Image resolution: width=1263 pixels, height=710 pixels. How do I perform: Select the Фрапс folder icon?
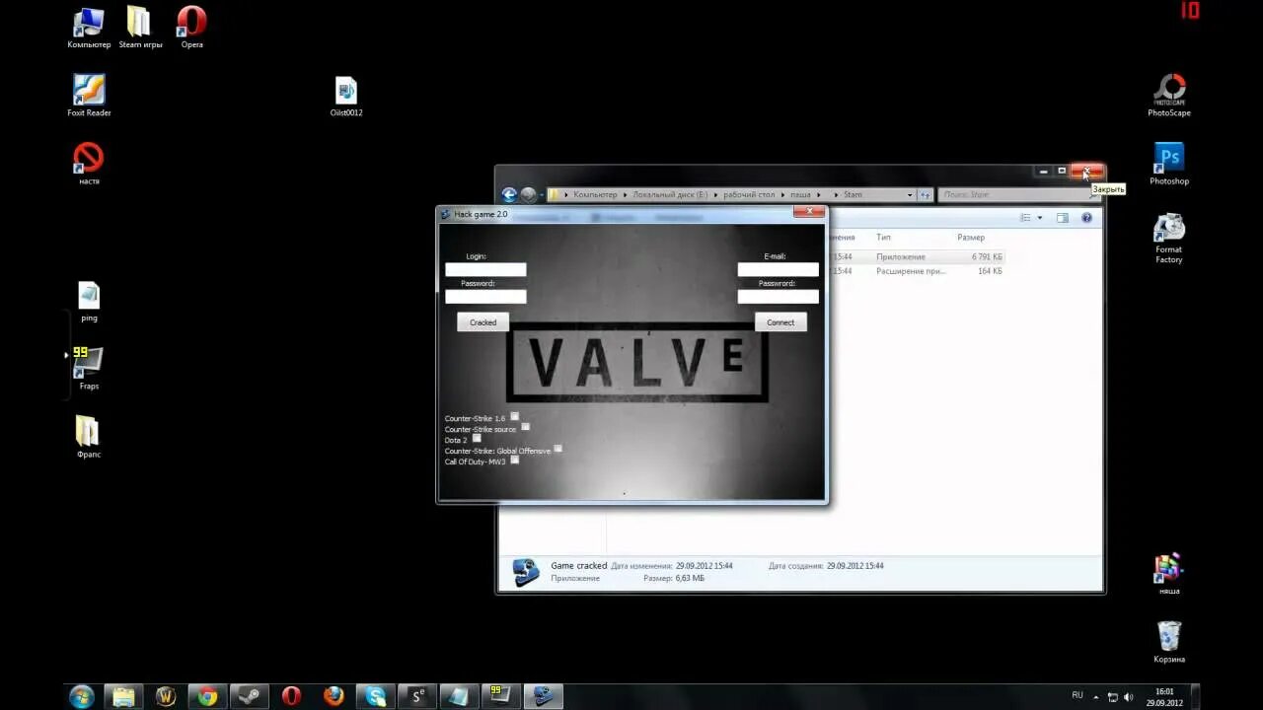tap(88, 437)
